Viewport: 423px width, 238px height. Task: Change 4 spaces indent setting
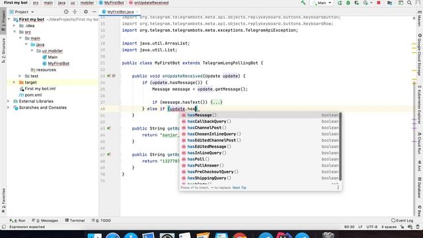pyautogui.click(x=389, y=227)
